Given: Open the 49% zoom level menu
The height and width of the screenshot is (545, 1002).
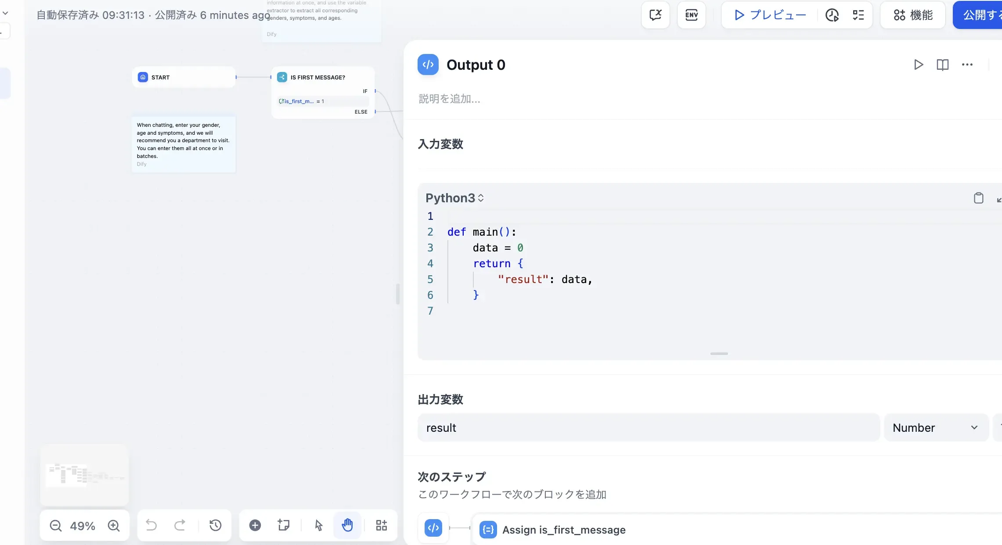Looking at the screenshot, I should point(83,526).
